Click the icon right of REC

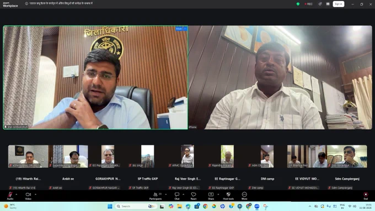pyautogui.click(x=320, y=4)
